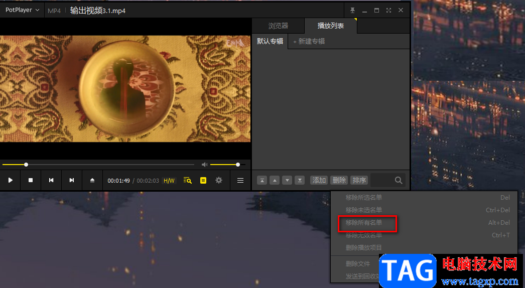525x288 pixels.
Task: Switch to the 播放列表 tab
Action: coord(331,26)
